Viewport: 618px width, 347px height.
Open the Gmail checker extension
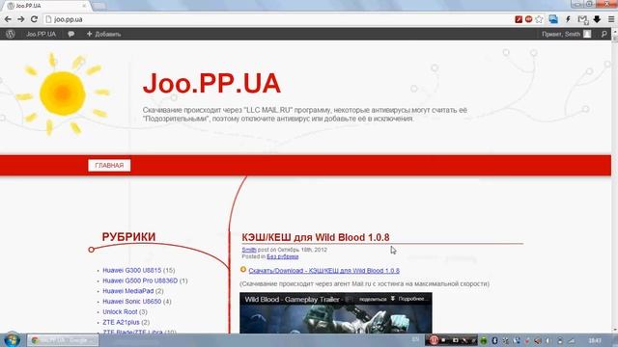[x=582, y=19]
